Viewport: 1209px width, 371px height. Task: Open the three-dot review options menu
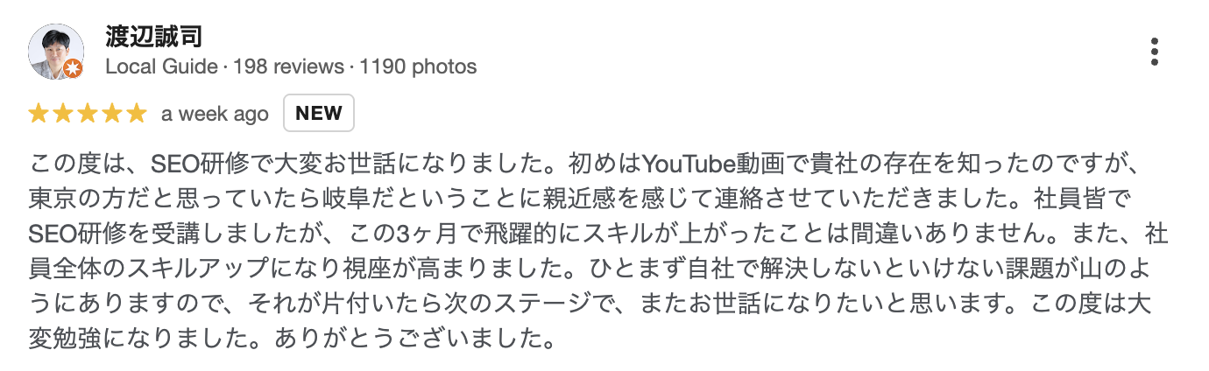(1156, 52)
